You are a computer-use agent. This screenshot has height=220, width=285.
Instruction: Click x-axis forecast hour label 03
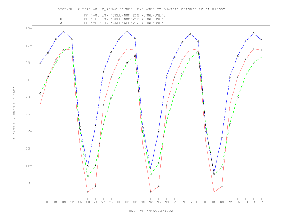48,202
